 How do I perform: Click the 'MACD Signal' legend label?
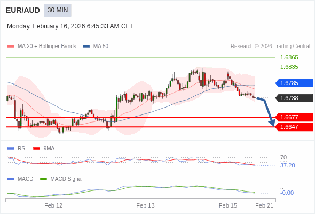[67, 179]
